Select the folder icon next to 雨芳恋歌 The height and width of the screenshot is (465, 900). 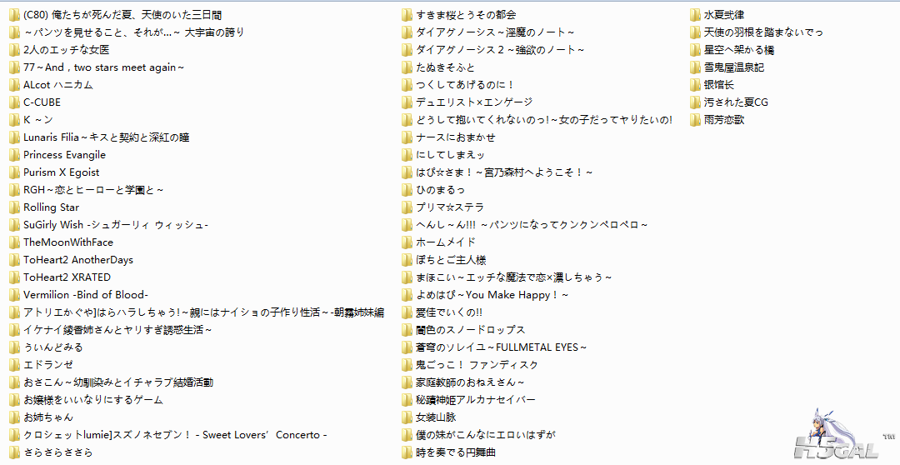(696, 120)
